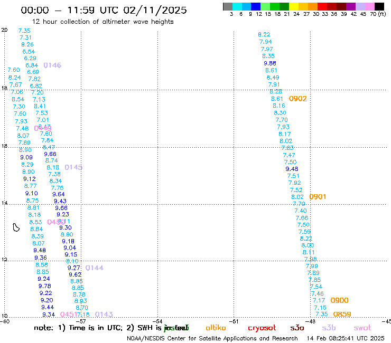Click the 14 Feb generation timestamp

(x=346, y=338)
